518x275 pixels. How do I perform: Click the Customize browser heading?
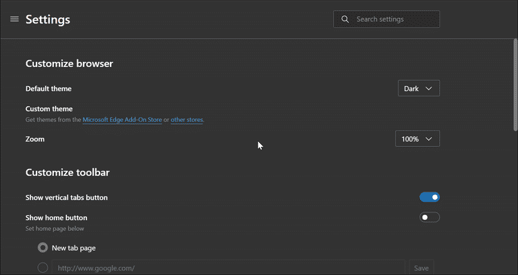[69, 63]
